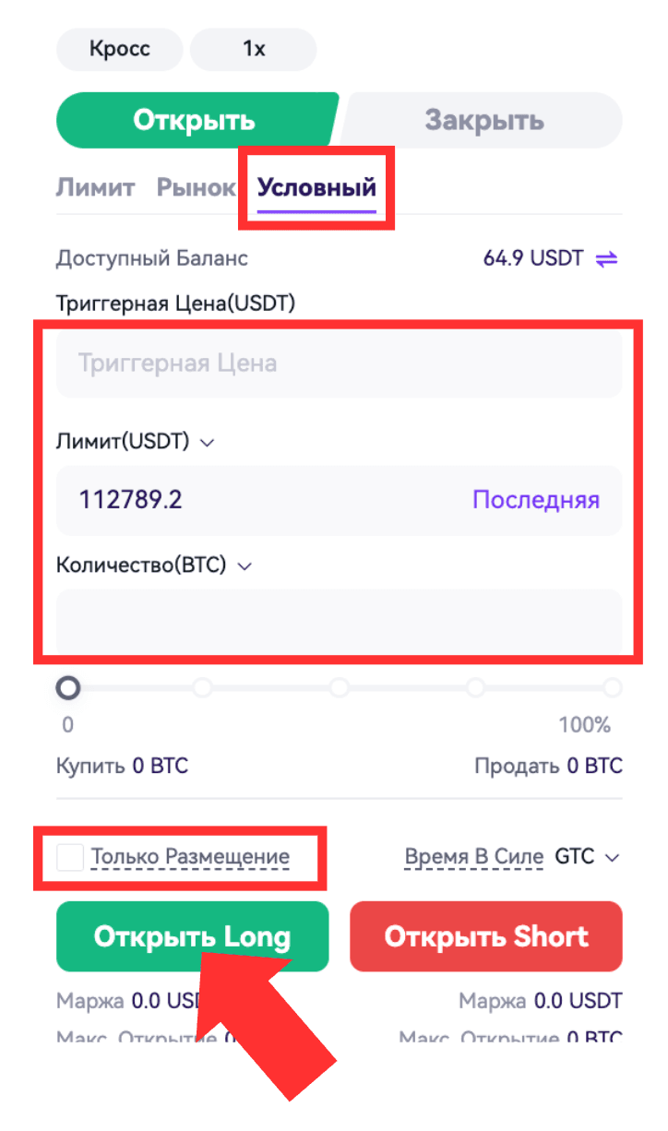668x1131 pixels.
Task: Enable the Только Размещение checkbox
Action: [x=70, y=857]
